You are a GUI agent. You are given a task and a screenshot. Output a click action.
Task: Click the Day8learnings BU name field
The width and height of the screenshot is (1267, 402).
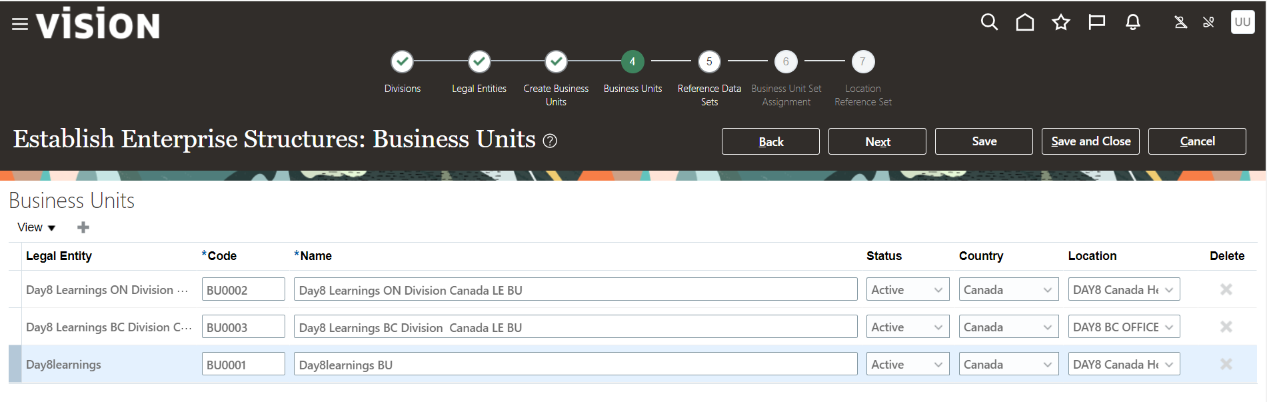[575, 365]
